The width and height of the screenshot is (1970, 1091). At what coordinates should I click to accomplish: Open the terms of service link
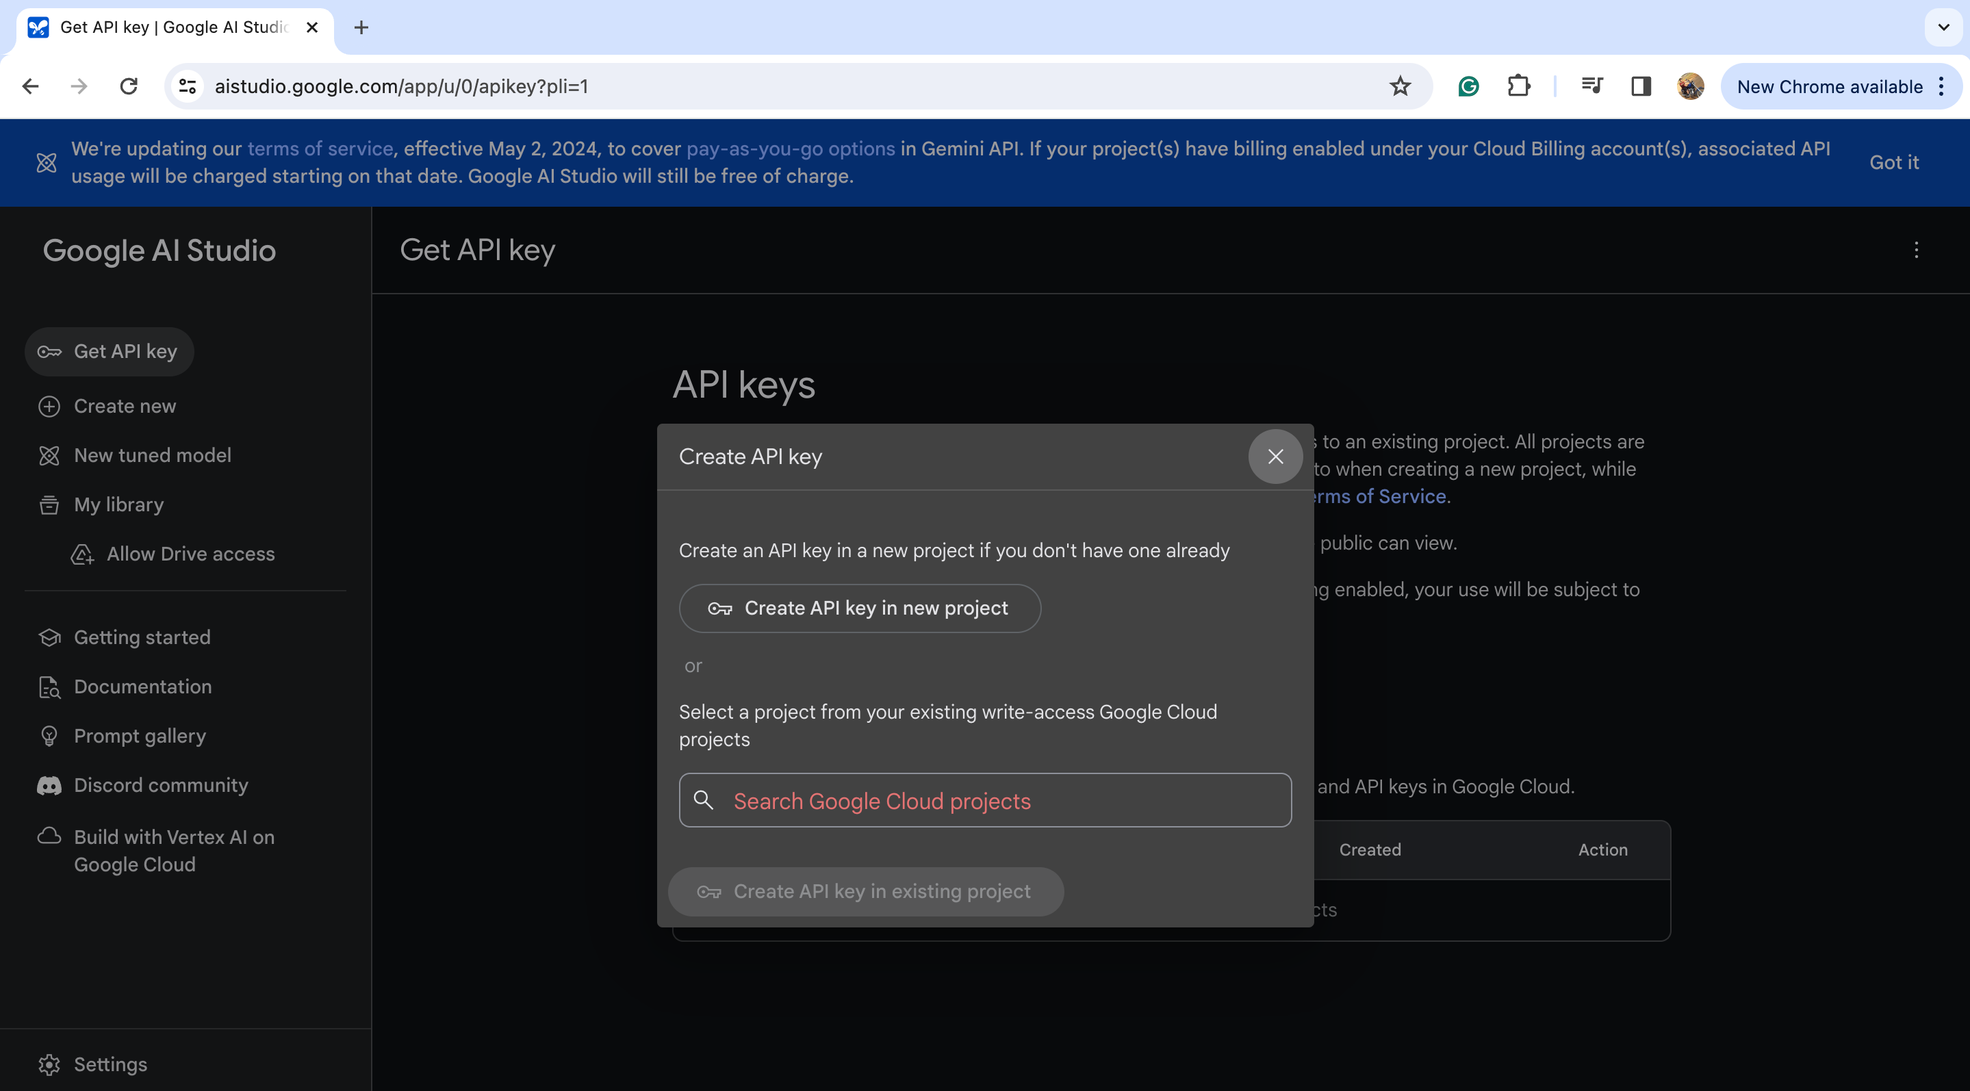320,149
